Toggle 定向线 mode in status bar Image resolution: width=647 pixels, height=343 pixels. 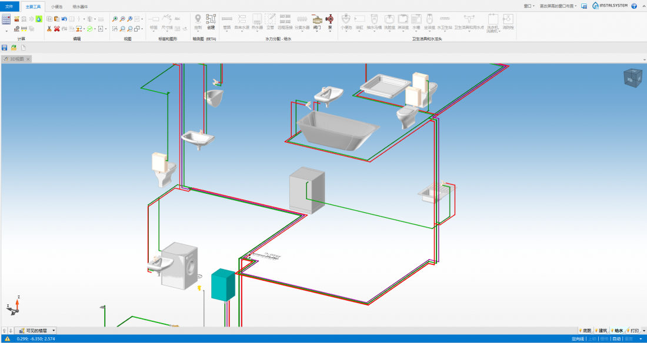[x=578, y=339]
